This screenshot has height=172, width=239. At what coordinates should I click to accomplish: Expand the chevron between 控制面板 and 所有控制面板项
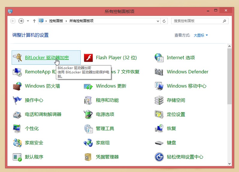66,21
